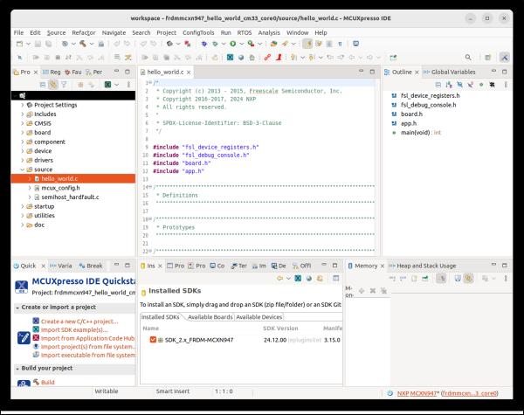Open the Heap and Stack Usage tab
The width and height of the screenshot is (524, 415).
click(425, 266)
